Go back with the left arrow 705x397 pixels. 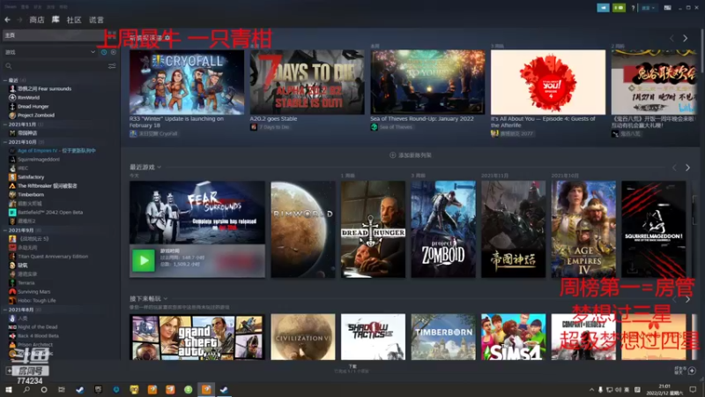tap(8, 19)
